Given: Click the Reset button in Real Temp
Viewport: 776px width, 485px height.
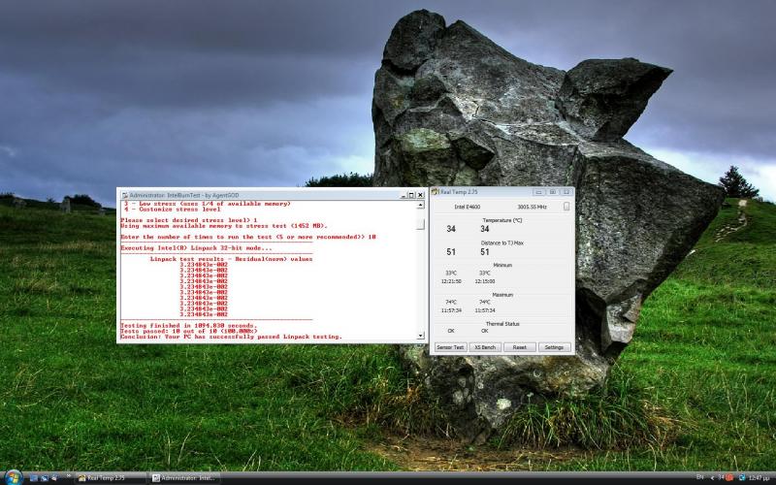Looking at the screenshot, I should click(520, 347).
